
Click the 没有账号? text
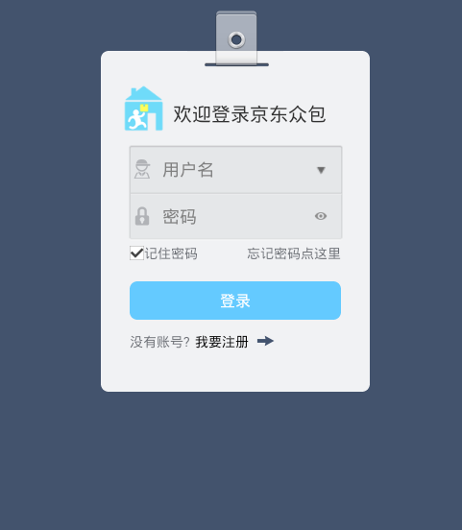pos(160,342)
